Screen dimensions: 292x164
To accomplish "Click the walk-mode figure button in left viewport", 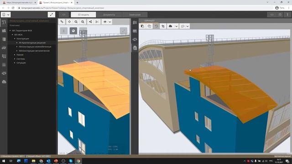I will 64,31.
